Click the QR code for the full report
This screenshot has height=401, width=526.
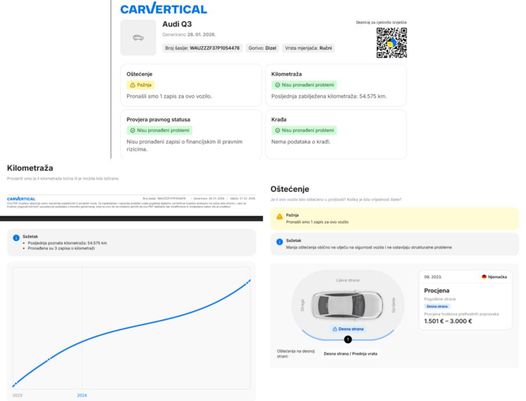[392, 42]
